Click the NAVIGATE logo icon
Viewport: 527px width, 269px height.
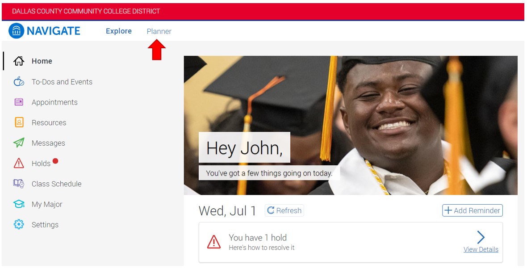click(16, 30)
